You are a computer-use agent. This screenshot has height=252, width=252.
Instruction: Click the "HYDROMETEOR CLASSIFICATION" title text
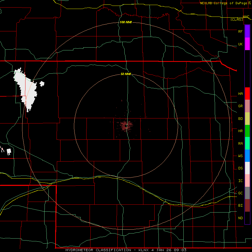tap(98, 250)
